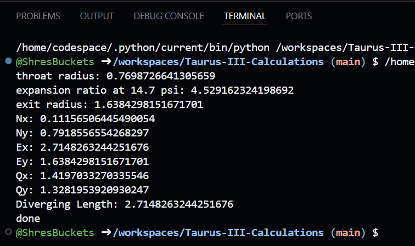Click the throat radius output value
Screen dimensions: 415x246
(x=161, y=76)
